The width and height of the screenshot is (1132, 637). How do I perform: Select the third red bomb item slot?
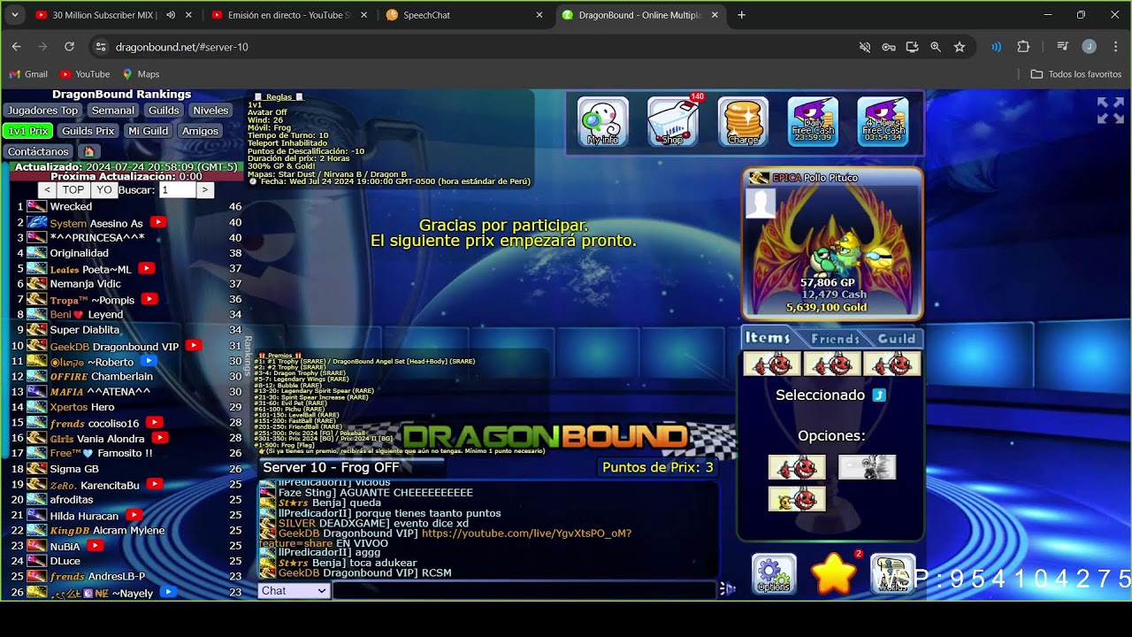pos(891,364)
